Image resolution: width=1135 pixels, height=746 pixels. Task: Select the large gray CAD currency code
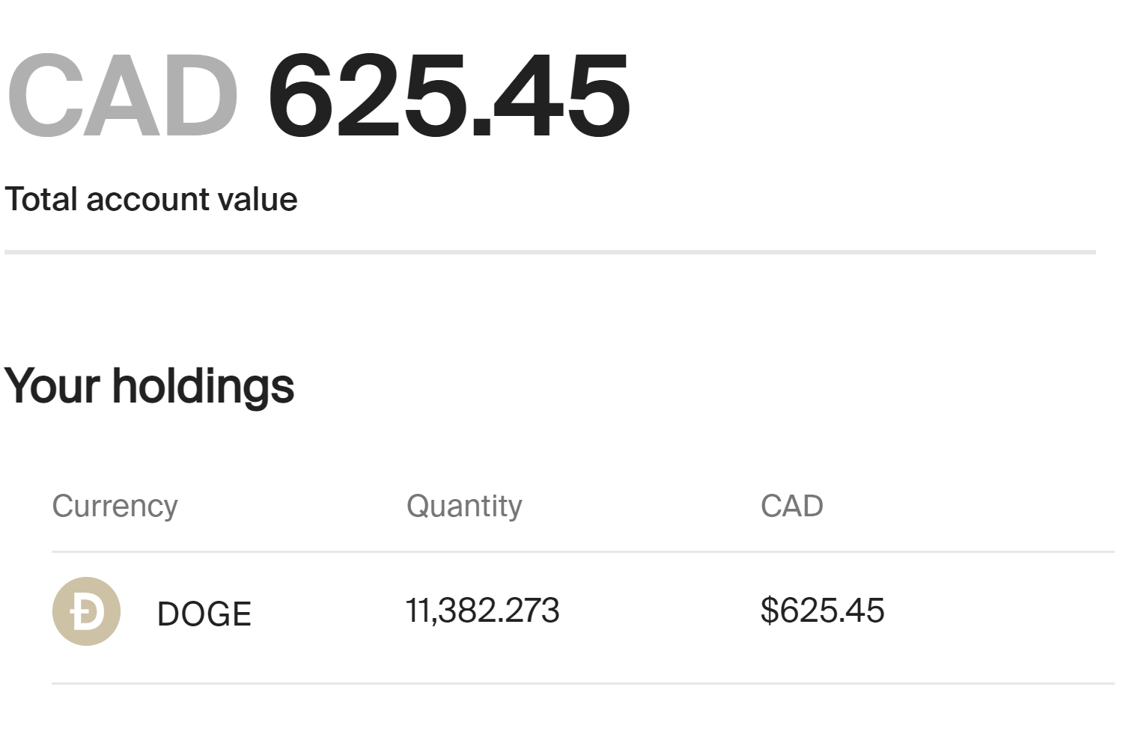[x=123, y=96]
